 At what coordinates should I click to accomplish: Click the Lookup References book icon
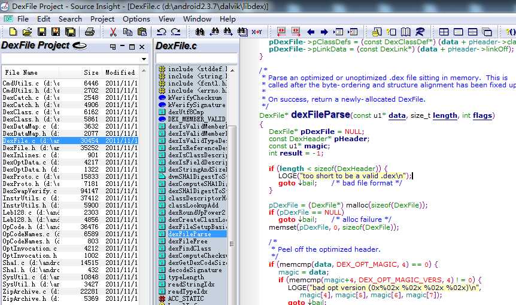pyautogui.click(x=405, y=32)
